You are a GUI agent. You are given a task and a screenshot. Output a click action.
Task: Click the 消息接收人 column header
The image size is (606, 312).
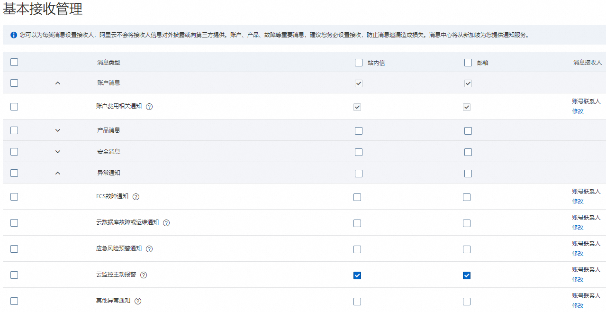[x=588, y=63]
